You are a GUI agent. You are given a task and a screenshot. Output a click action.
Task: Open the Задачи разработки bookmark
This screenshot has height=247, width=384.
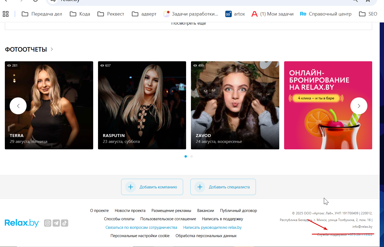191,14
